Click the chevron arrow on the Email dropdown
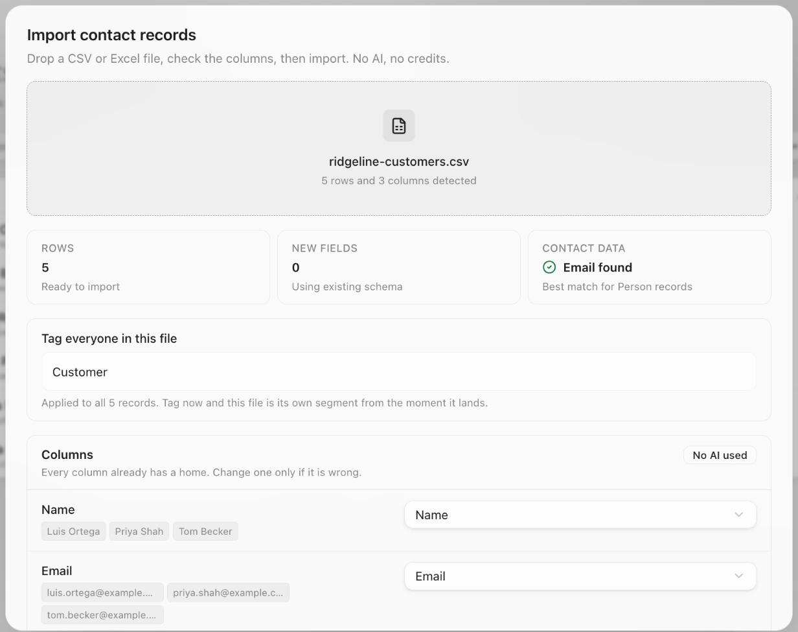The width and height of the screenshot is (798, 632). pos(738,576)
